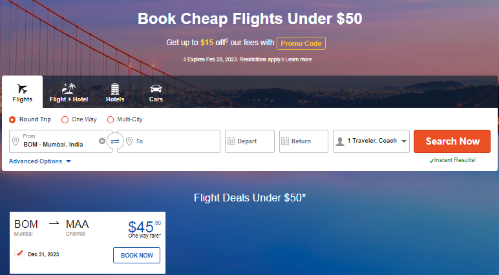Click the palm tree Flight + Hotel icon
Image resolution: width=499 pixels, height=275 pixels.
69,88
